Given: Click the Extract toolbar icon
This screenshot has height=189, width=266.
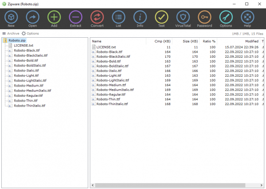Looking at the screenshot, I should 75,17.
